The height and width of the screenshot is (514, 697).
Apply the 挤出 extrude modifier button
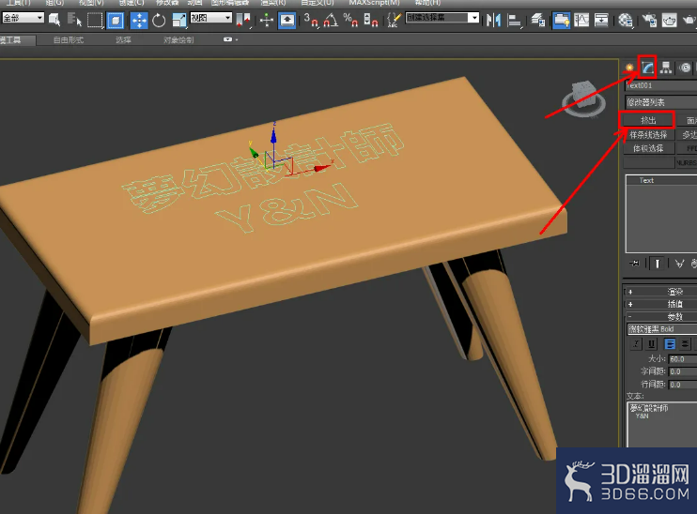tap(648, 120)
